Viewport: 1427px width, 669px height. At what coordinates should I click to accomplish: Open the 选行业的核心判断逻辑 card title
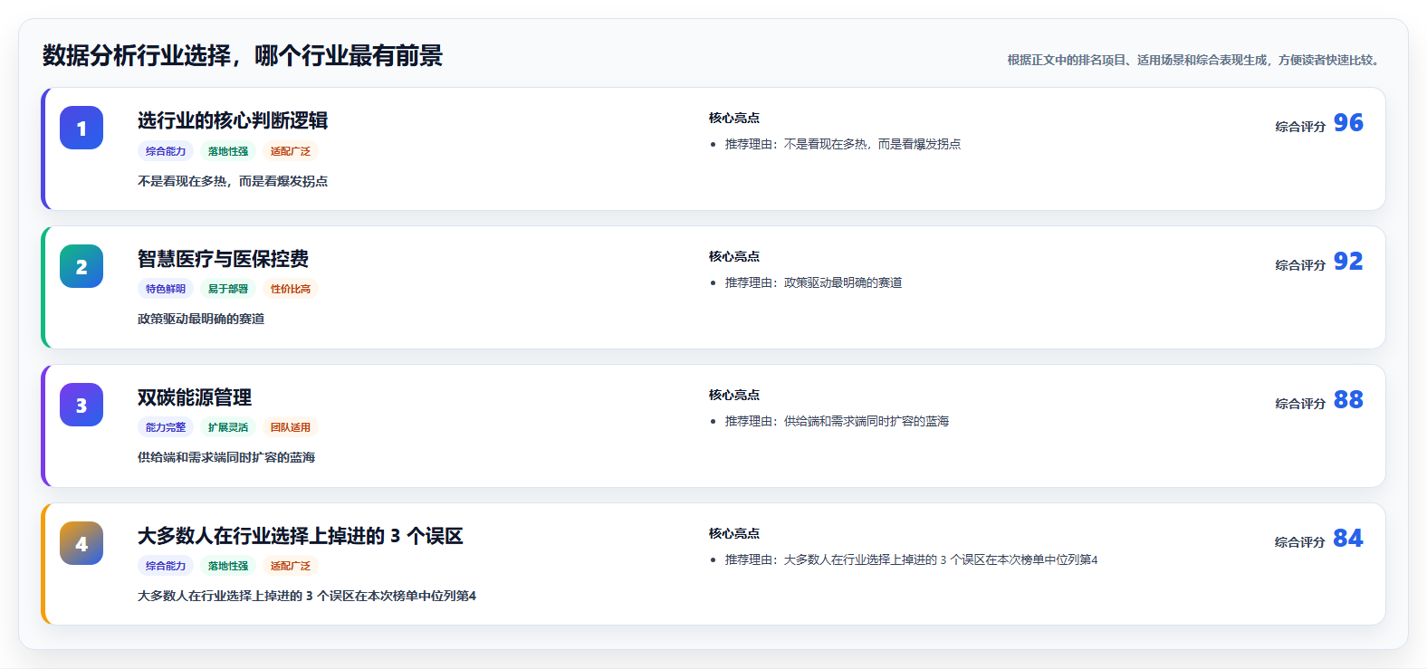click(x=233, y=120)
